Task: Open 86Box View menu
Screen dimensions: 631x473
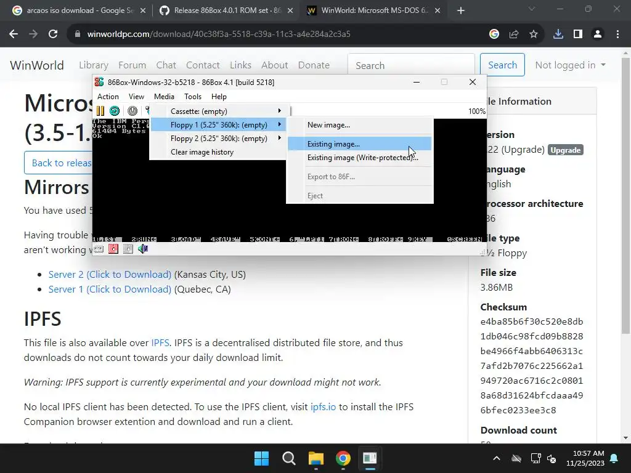Action: [x=136, y=97]
